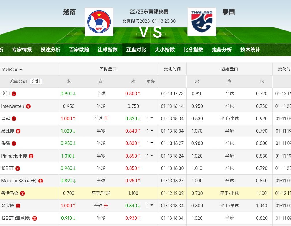Click the 10BET company name
The height and width of the screenshot is (226, 291).
(x=7, y=168)
